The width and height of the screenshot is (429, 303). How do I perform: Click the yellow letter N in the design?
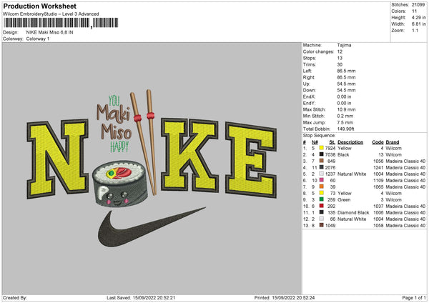pos(58,159)
